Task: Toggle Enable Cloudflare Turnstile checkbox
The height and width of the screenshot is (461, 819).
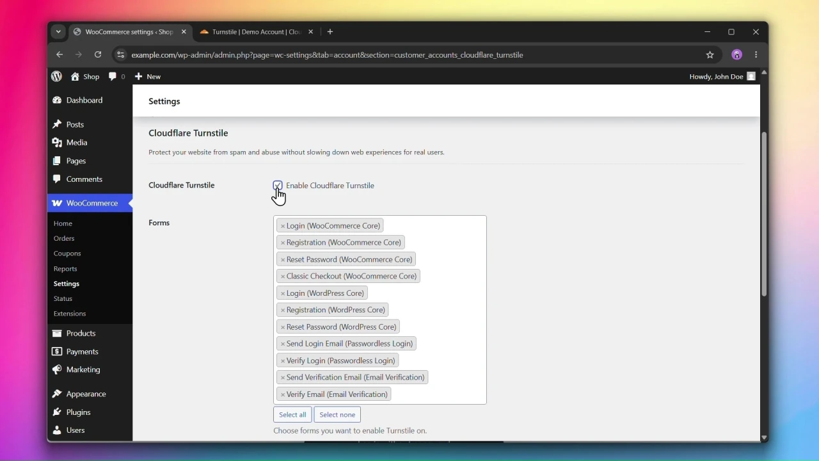Action: pos(278,186)
